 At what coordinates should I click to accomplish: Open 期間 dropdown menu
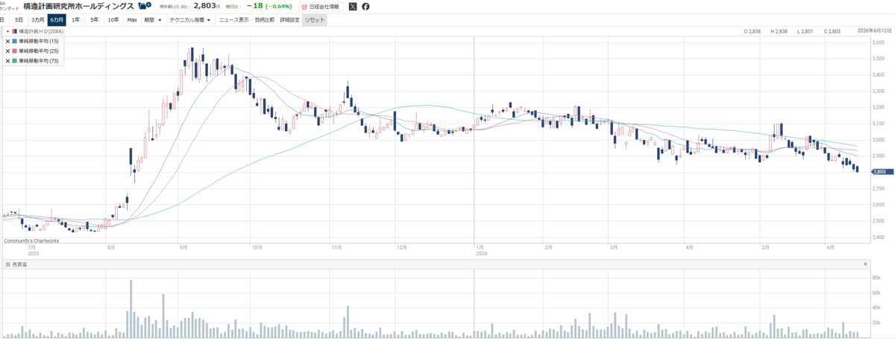(x=153, y=20)
